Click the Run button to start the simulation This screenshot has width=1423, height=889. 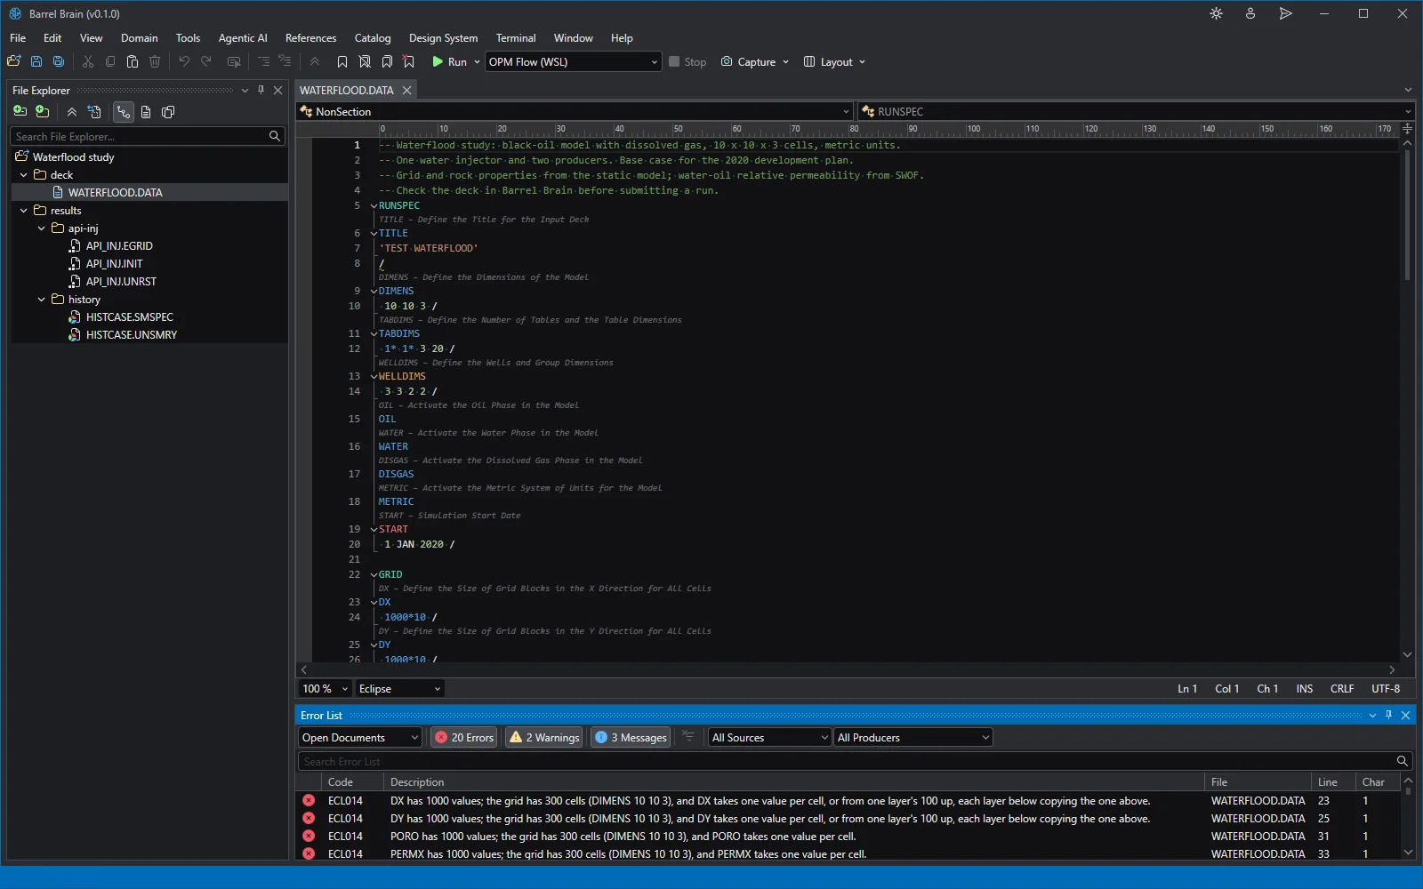(450, 61)
